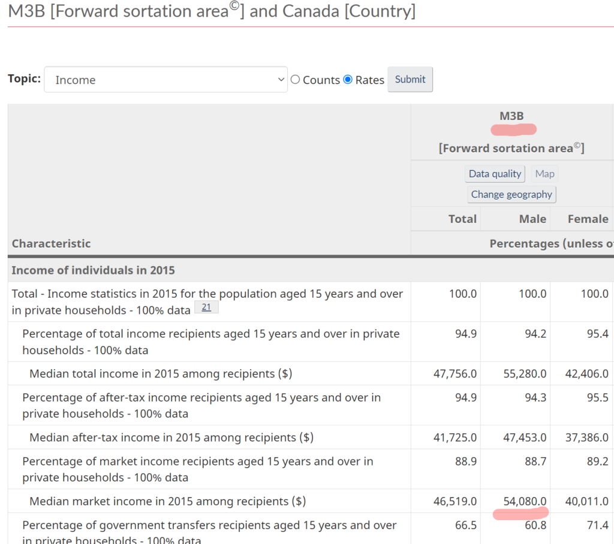Image resolution: width=614 pixels, height=544 pixels.
Task: Click the page heading 'M3B [Forward sortation area] and Canada [Country]'
Action: [x=212, y=11]
